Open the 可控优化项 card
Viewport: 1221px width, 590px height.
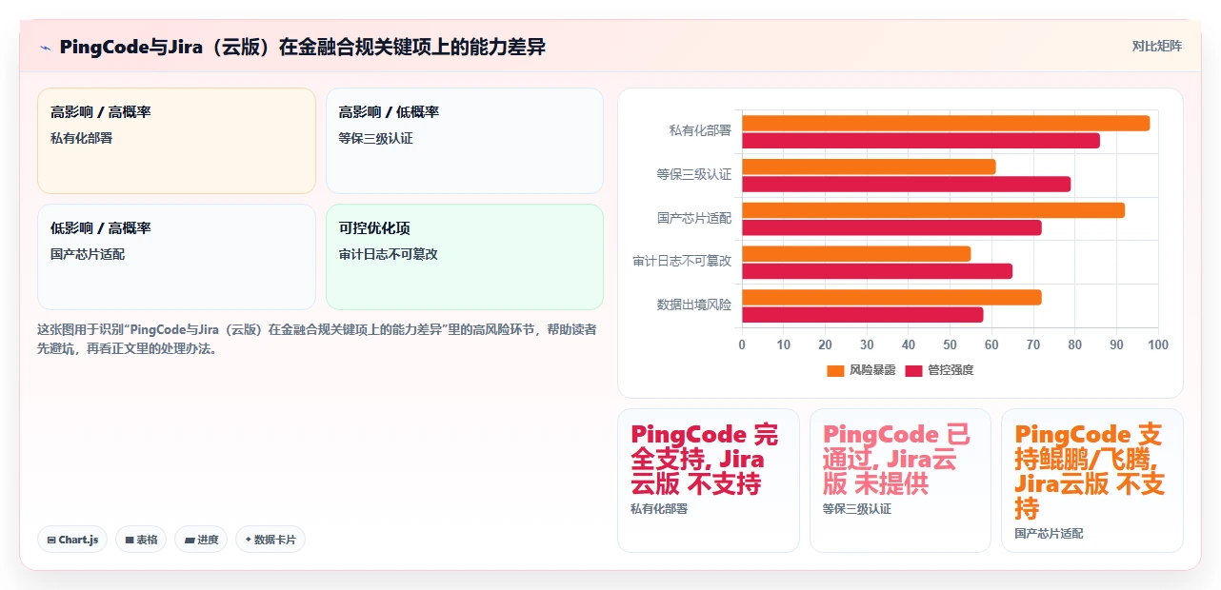pos(465,257)
